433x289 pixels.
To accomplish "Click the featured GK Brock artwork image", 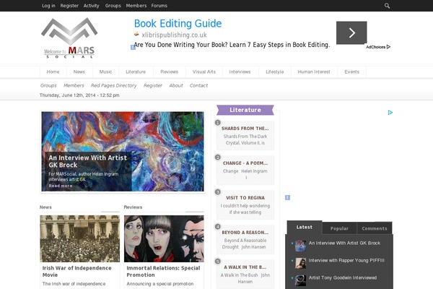I will (x=123, y=152).
